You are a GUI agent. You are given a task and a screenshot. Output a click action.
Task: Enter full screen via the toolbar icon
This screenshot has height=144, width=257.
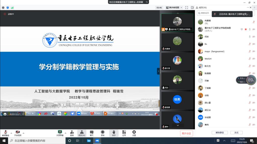(186, 7)
